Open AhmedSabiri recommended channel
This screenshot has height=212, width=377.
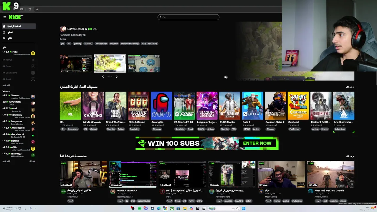[19, 129]
